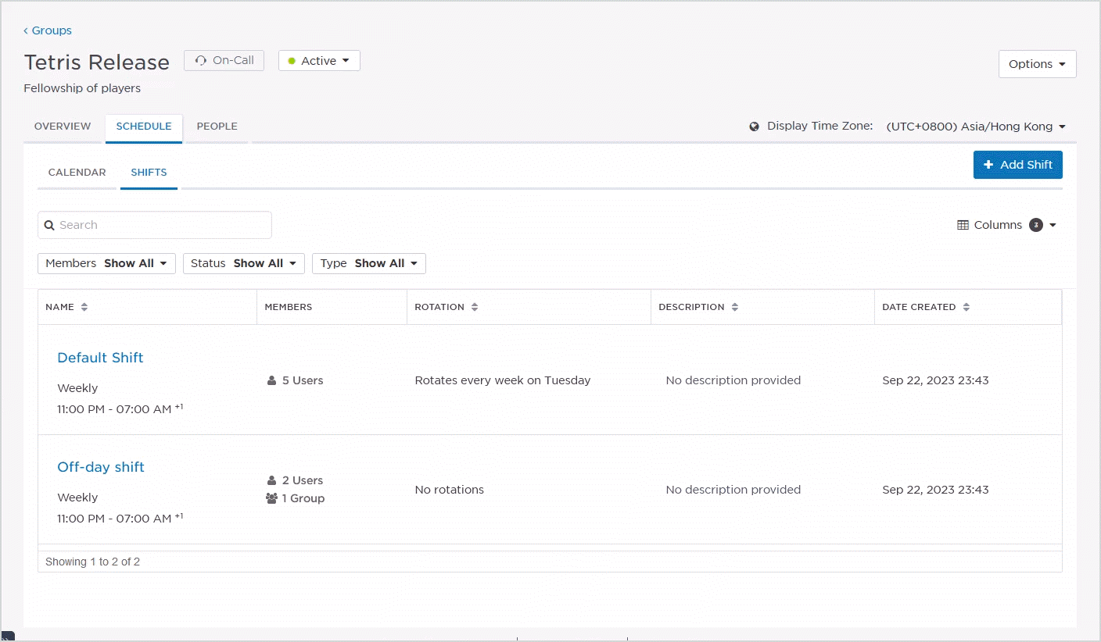The width and height of the screenshot is (1101, 642).
Task: Click 'Fellowship of players' description
Action: point(82,88)
